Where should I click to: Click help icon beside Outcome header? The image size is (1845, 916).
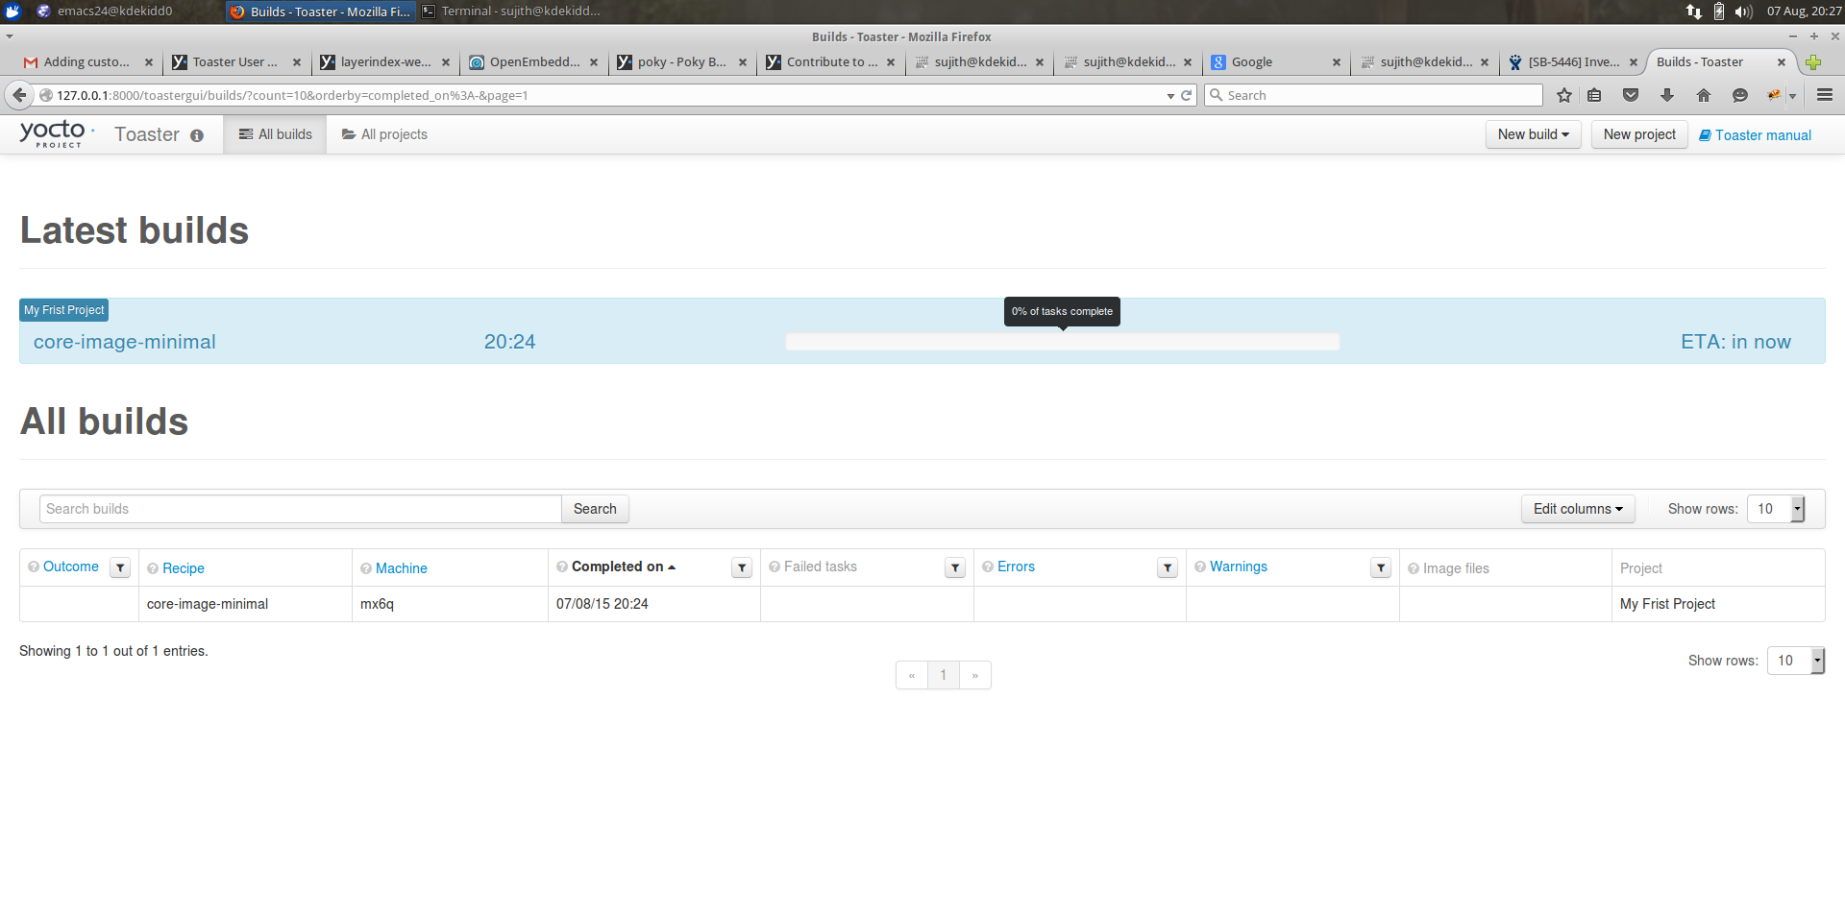[x=34, y=566]
